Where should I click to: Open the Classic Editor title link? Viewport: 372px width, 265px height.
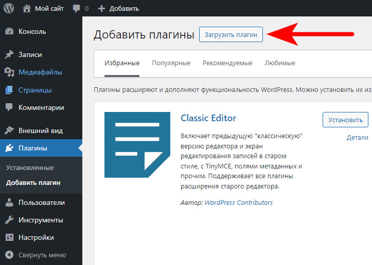[208, 118]
